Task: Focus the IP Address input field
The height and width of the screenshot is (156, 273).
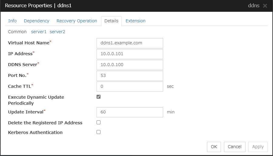Action: tap(130, 54)
